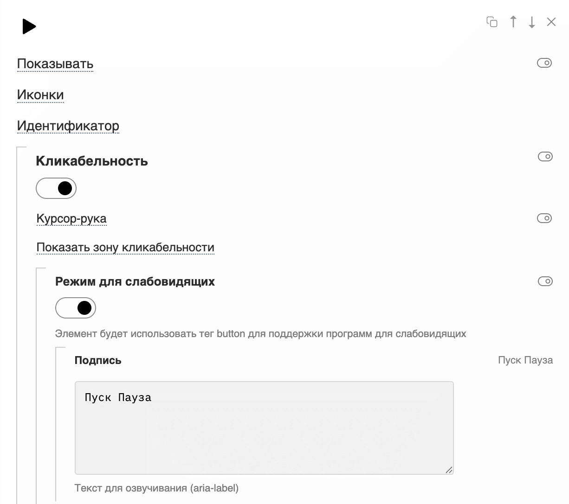The height and width of the screenshot is (504, 569).
Task: Expand the Иконки section
Action: 40,95
